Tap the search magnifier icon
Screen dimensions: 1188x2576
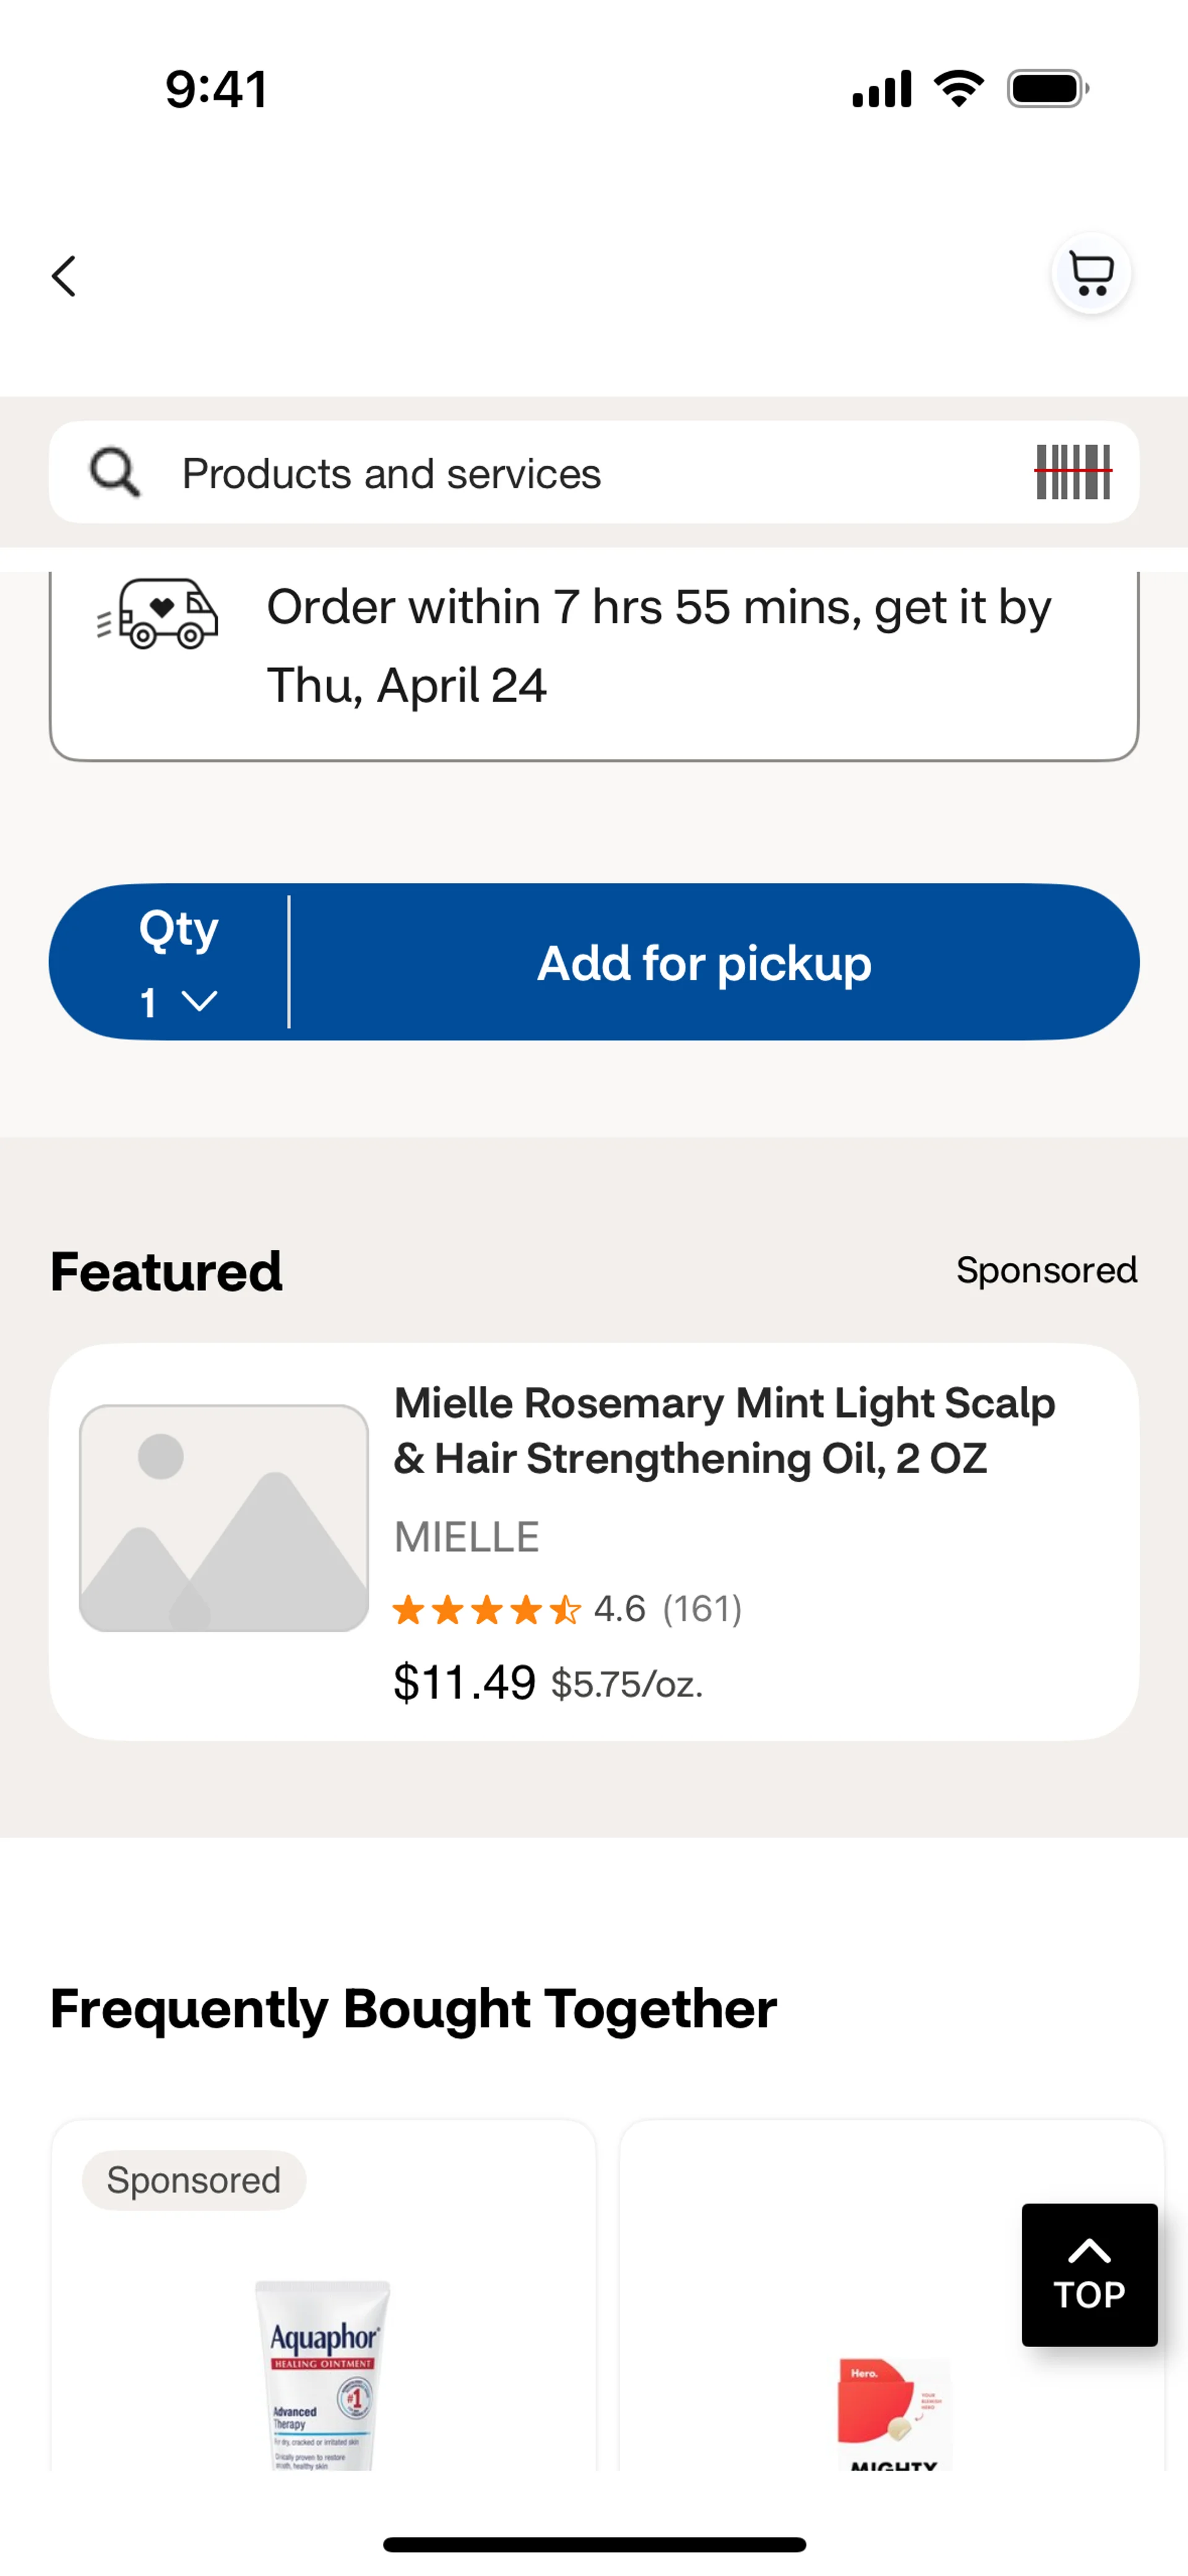(114, 472)
